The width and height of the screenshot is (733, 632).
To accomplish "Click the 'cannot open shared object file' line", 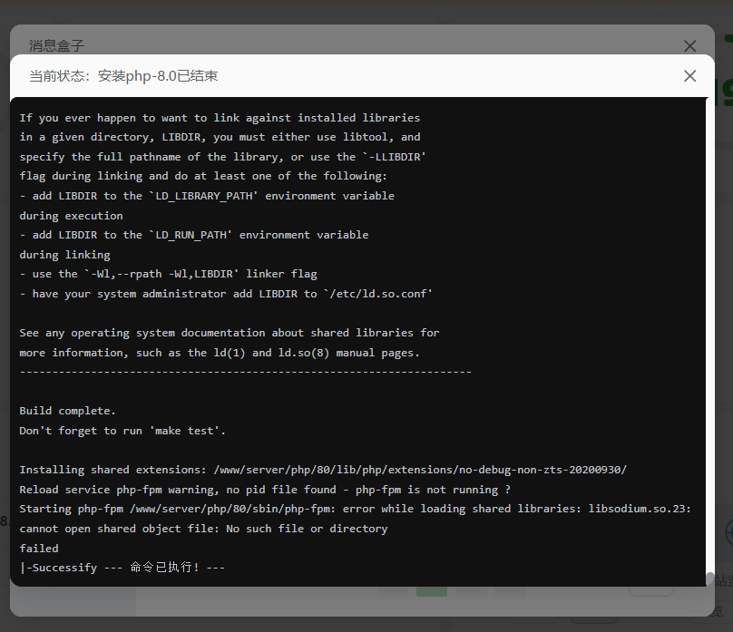I will tap(203, 529).
